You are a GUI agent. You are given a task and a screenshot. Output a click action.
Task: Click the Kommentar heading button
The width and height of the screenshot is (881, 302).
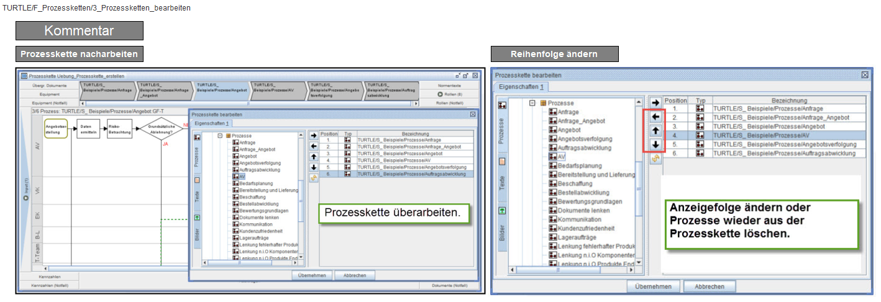(x=80, y=31)
